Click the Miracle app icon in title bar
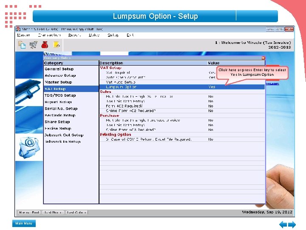Image resolution: width=306 pixels, height=230 pixels. click(x=18, y=29)
